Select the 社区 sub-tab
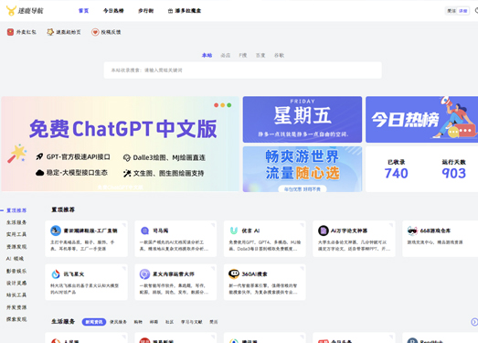Viewport: 478px width, 343px height. pyautogui.click(x=169, y=322)
